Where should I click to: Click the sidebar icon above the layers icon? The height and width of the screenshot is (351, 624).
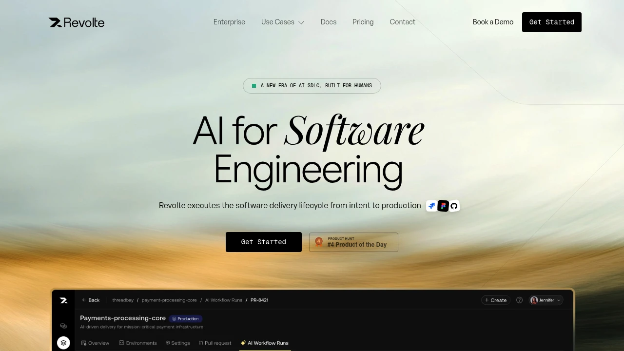click(x=63, y=326)
